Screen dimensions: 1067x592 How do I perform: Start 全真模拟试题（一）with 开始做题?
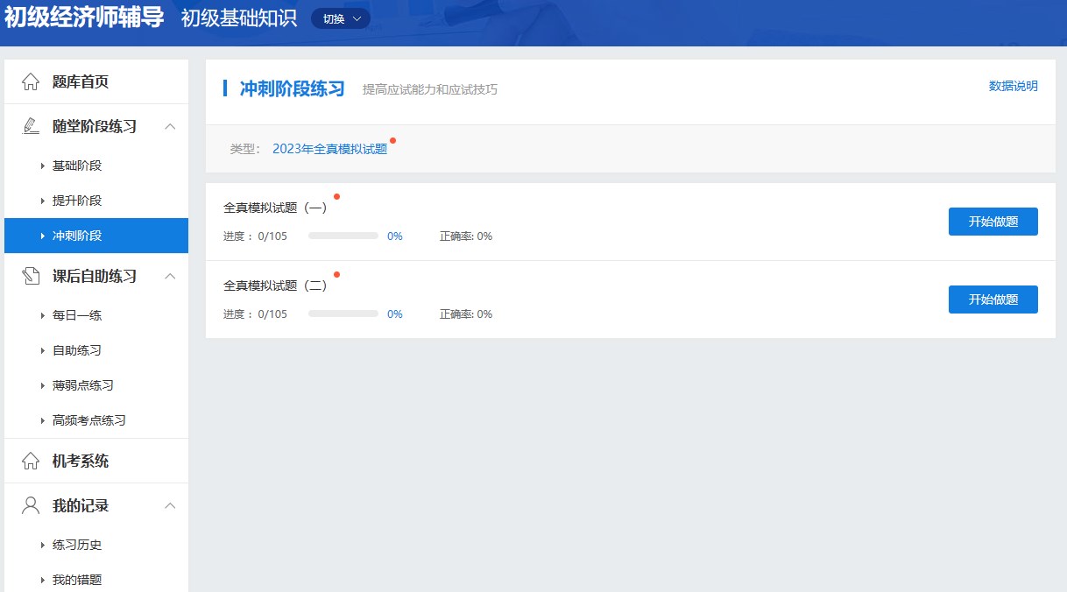pyautogui.click(x=993, y=222)
